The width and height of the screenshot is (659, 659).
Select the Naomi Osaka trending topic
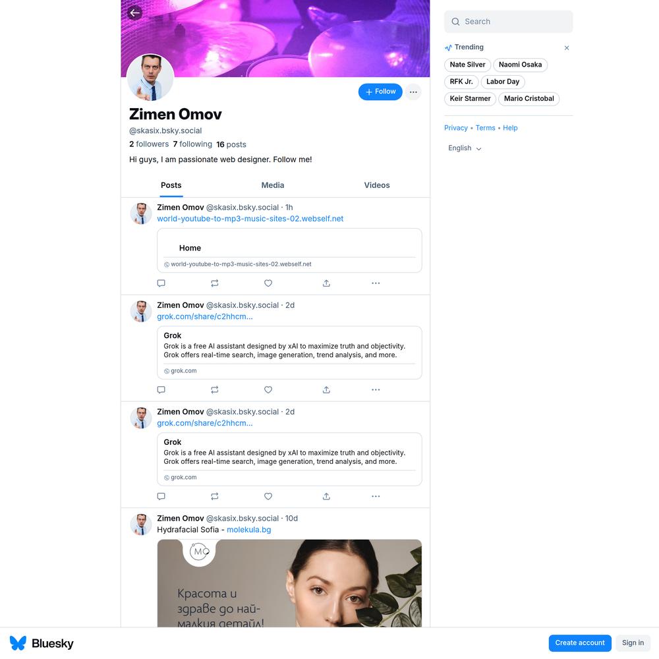(520, 65)
